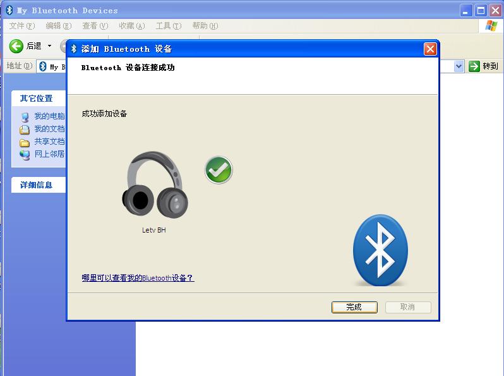Click the large blue Bluetooth logo
Screen dimensions: 504x376
pos(380,250)
